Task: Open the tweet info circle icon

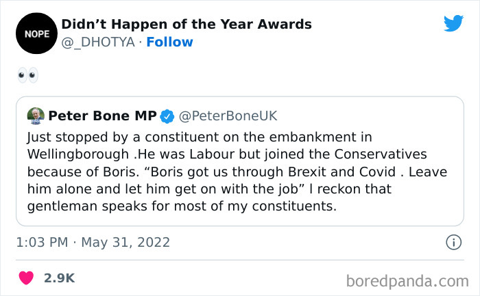Action: coord(453,242)
